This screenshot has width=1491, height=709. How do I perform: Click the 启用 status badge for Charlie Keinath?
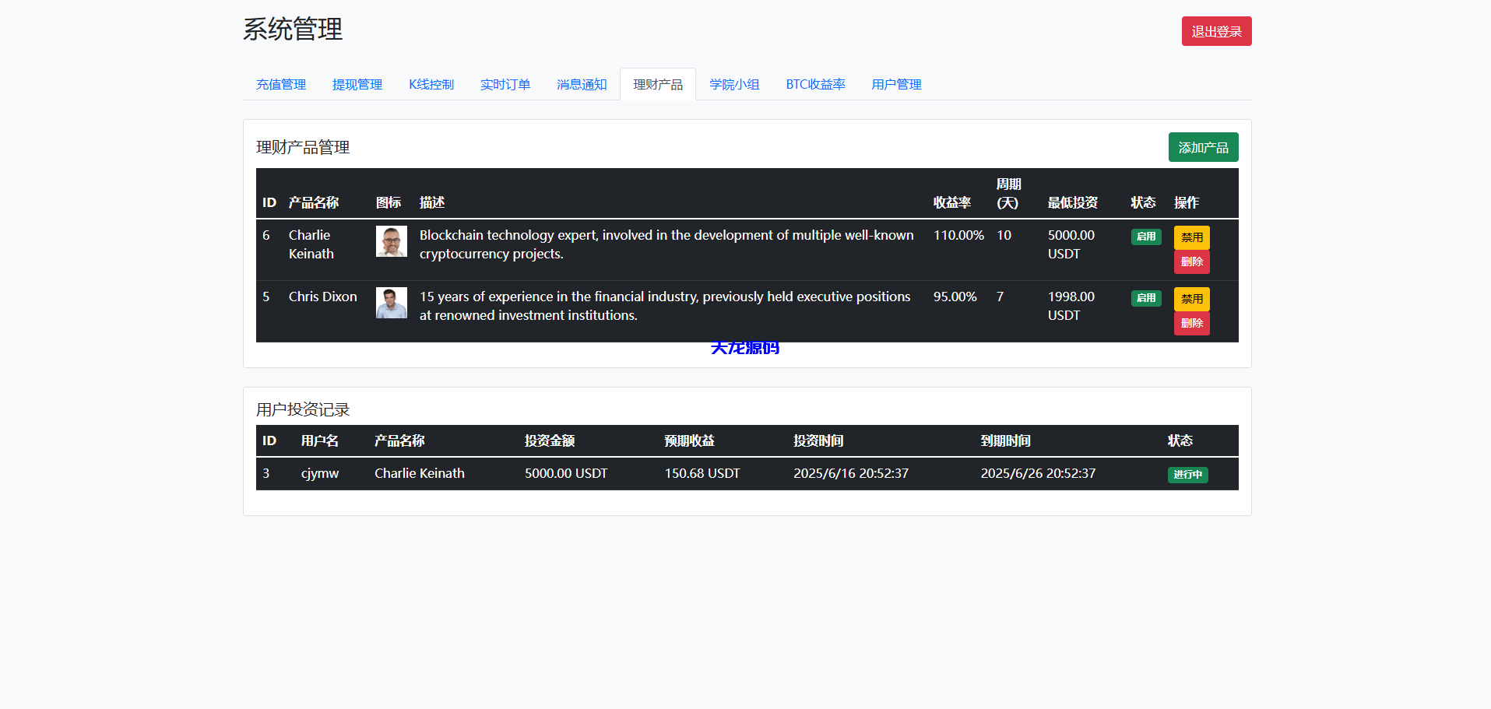pyautogui.click(x=1145, y=237)
